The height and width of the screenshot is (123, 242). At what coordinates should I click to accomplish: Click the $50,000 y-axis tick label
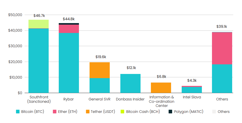pos(15,15)
